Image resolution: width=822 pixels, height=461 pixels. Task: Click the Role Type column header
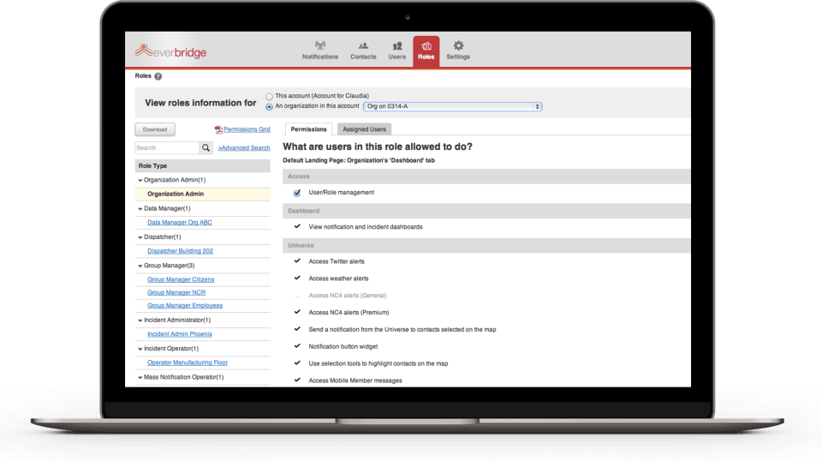(202, 165)
